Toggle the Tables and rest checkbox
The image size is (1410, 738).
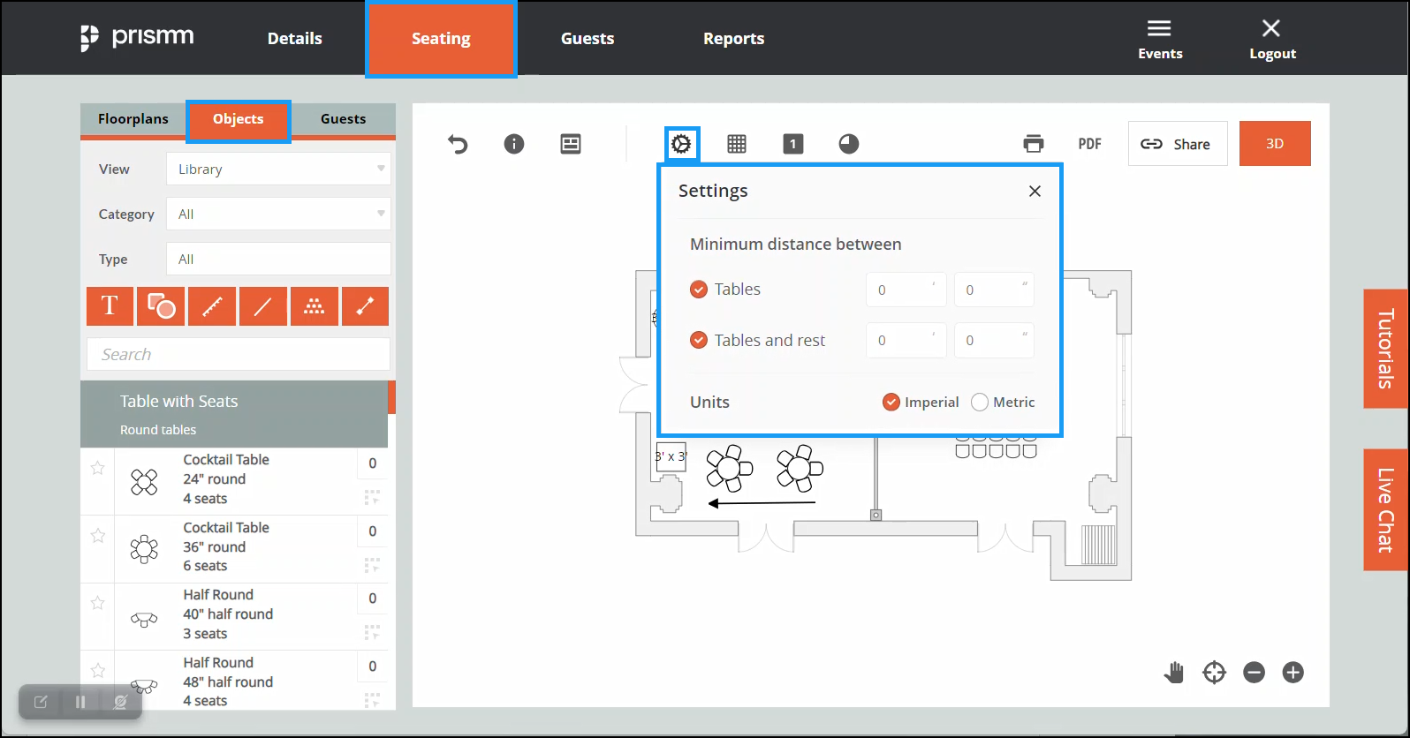[699, 341]
